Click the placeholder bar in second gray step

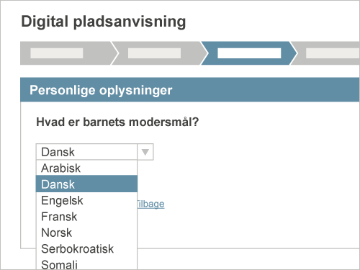(154, 53)
